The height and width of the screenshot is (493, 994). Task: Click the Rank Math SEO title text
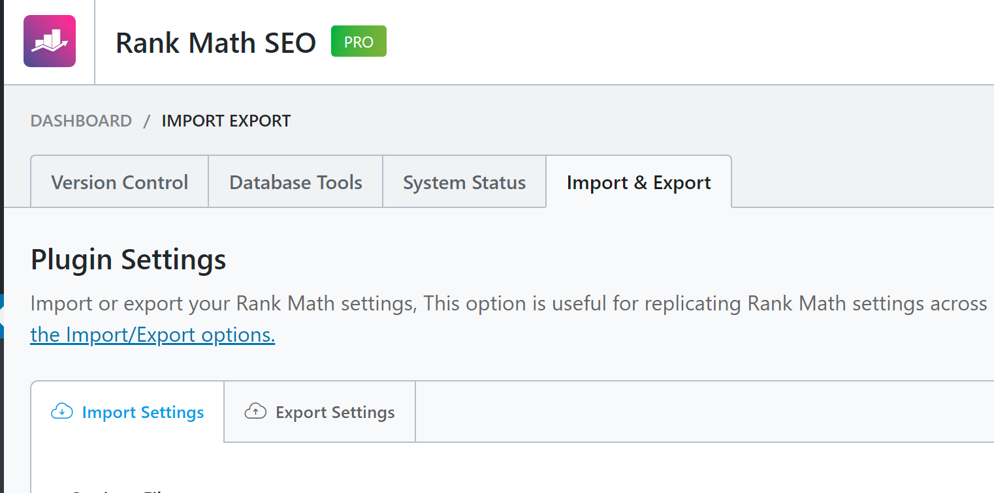click(216, 42)
